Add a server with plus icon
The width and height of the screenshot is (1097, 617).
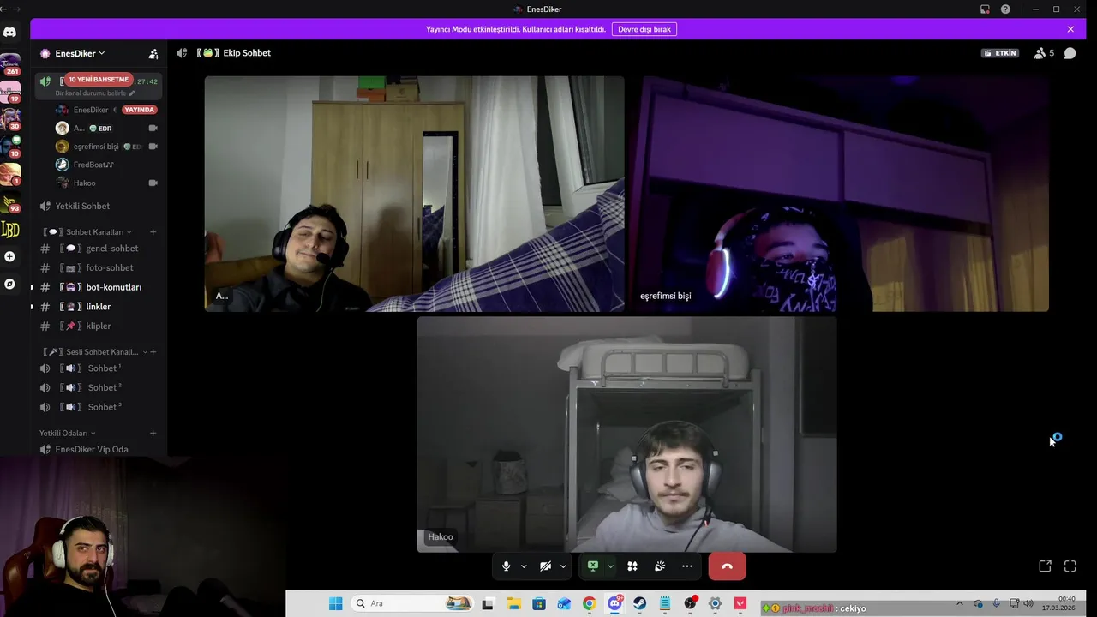click(x=9, y=256)
